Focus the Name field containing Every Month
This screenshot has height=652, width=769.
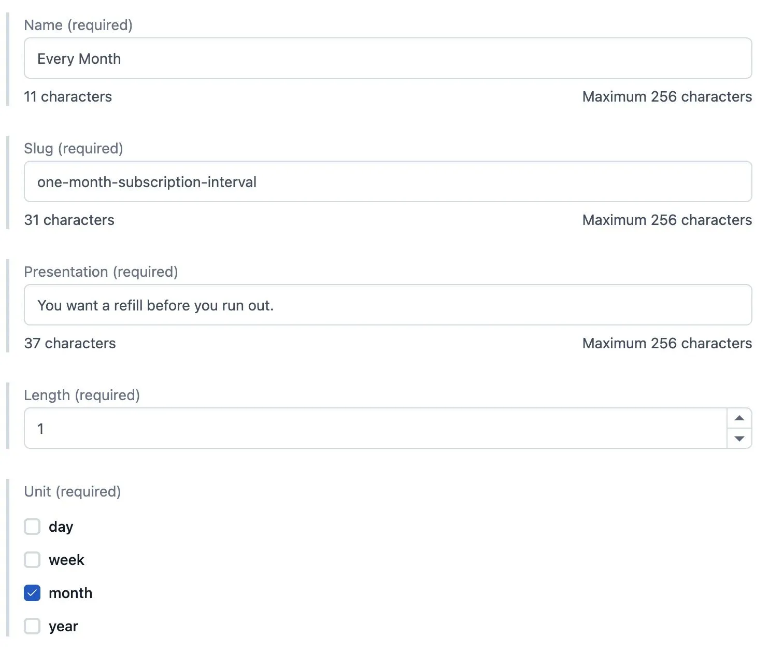tap(388, 59)
